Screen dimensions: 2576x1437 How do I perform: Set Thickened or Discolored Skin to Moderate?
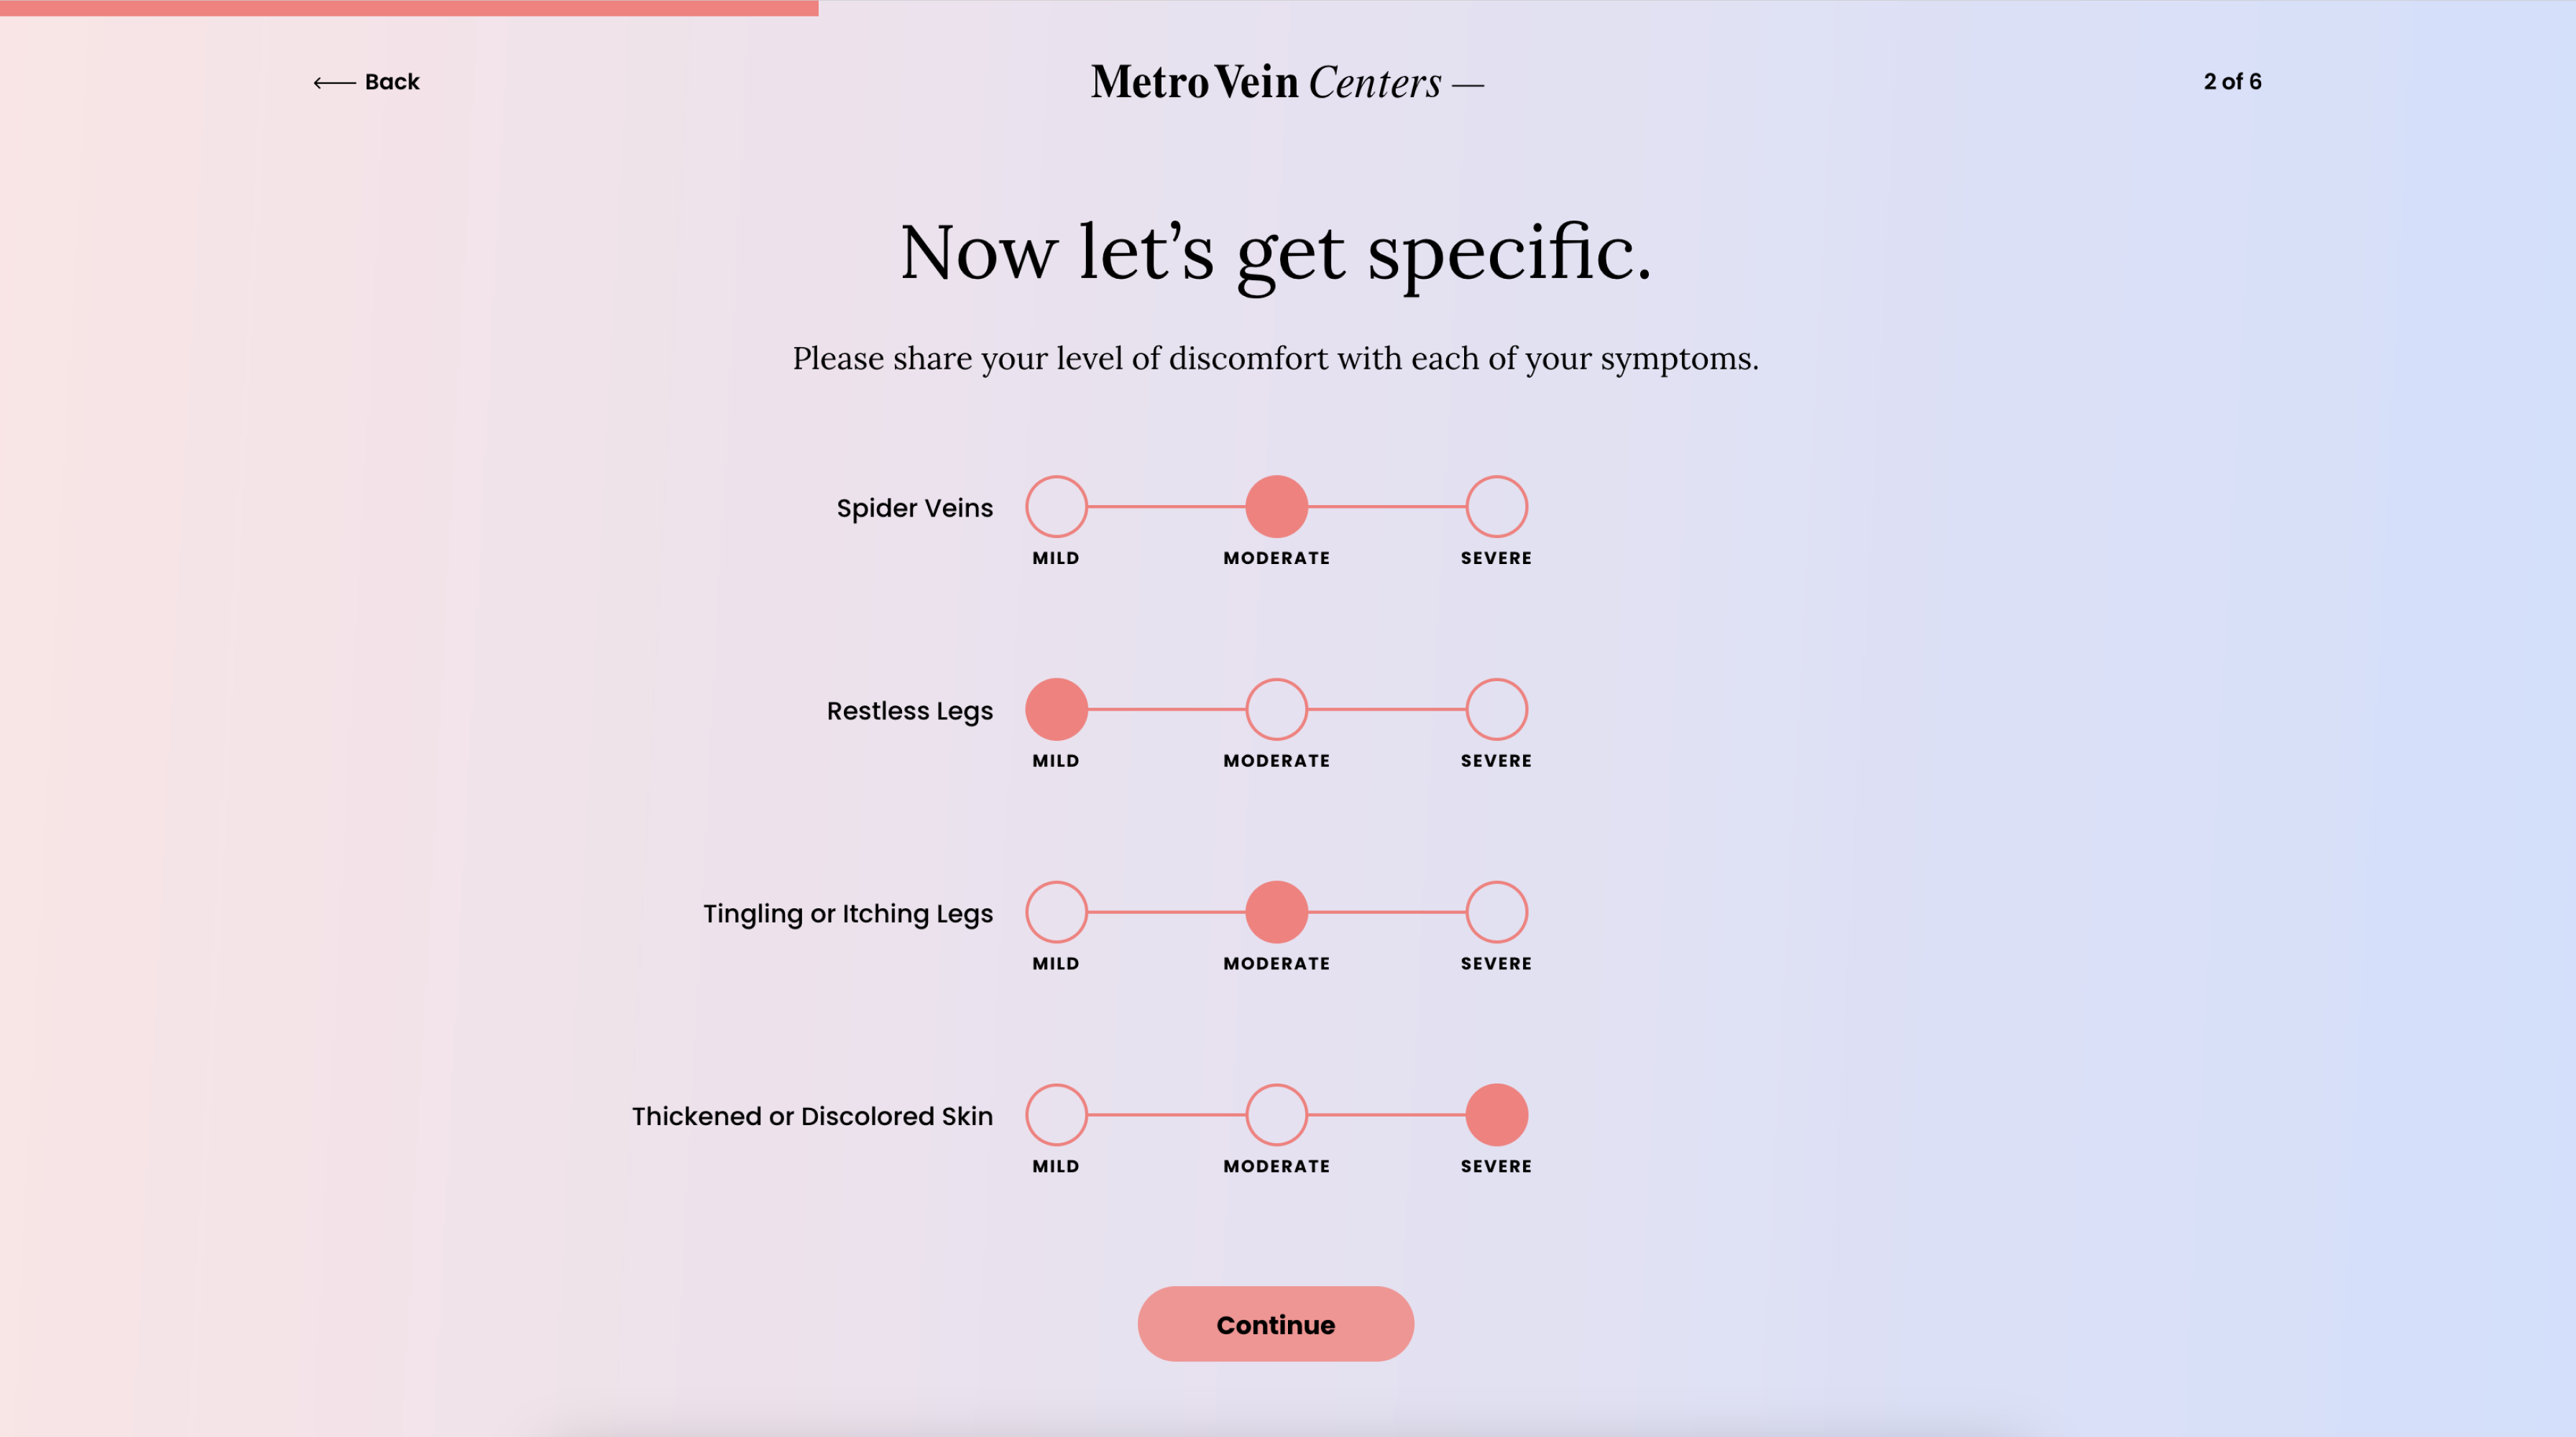pos(1276,1115)
